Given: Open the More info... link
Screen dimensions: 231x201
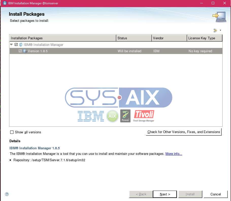Looking at the screenshot, I should pyautogui.click(x=174, y=154).
